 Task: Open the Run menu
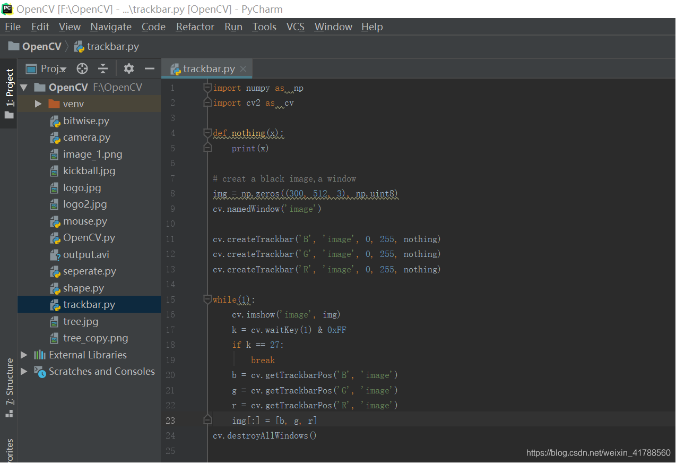[233, 27]
